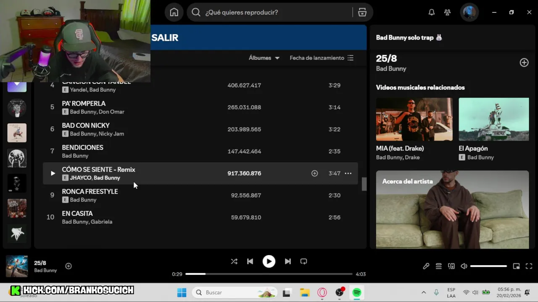
Task: Open red album cover in left sidebar
Action: pyautogui.click(x=17, y=208)
